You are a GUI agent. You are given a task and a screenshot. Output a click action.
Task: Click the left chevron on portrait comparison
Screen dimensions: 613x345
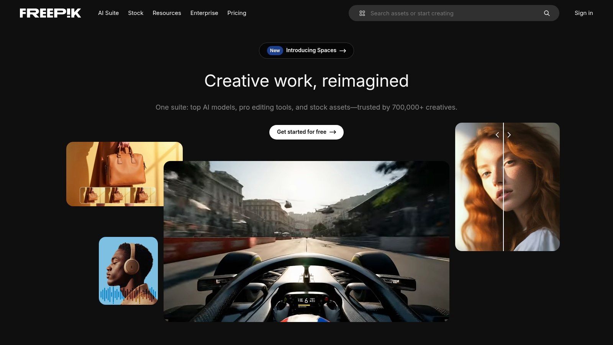(x=497, y=135)
